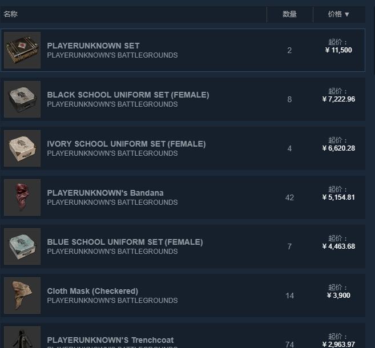
Task: Click the Black School Uniform Set crate icon
Action: pos(22,99)
